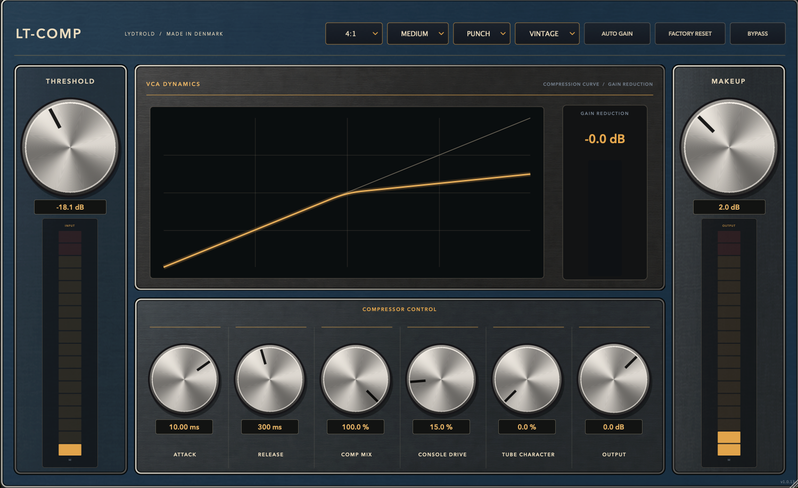Click the 10.00 ms attack value field
This screenshot has height=488, width=798.
pyautogui.click(x=184, y=427)
